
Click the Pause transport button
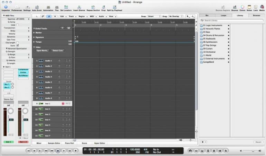pos(70,151)
